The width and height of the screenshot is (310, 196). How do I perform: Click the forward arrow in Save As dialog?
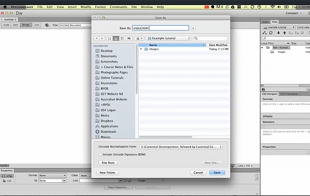point(102,38)
